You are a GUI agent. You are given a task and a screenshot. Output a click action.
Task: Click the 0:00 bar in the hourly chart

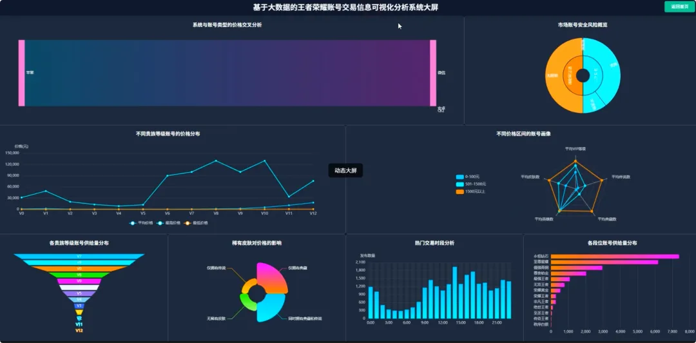point(371,302)
